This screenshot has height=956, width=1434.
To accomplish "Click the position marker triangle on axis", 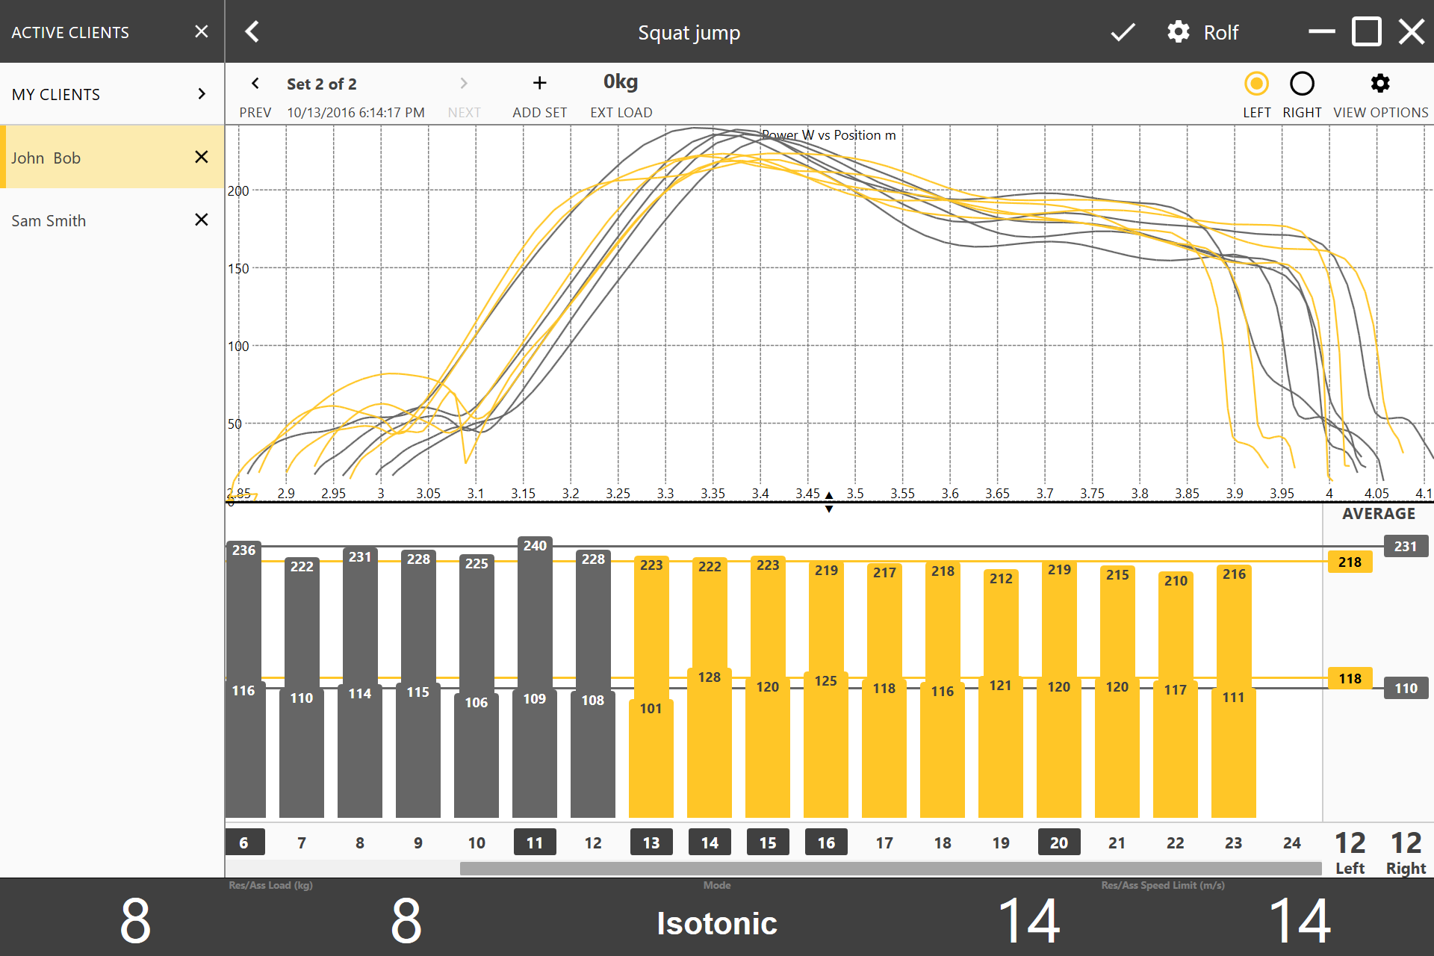I will pyautogui.click(x=828, y=502).
